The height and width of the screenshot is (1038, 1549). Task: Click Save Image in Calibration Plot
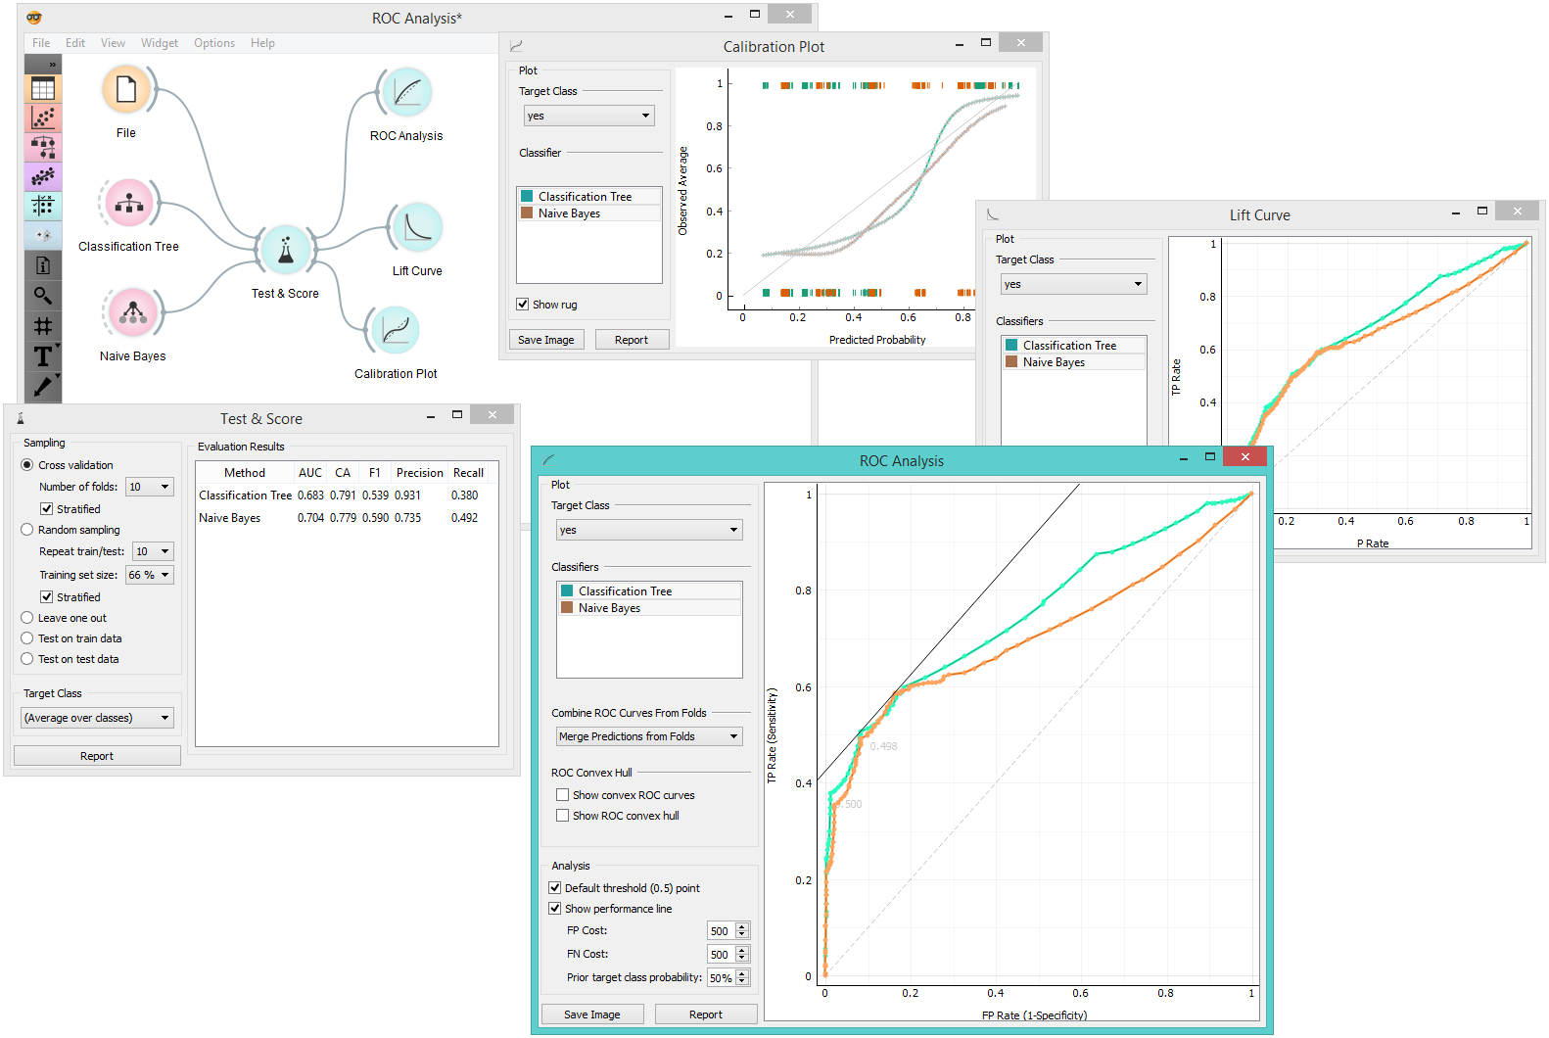[x=545, y=340]
